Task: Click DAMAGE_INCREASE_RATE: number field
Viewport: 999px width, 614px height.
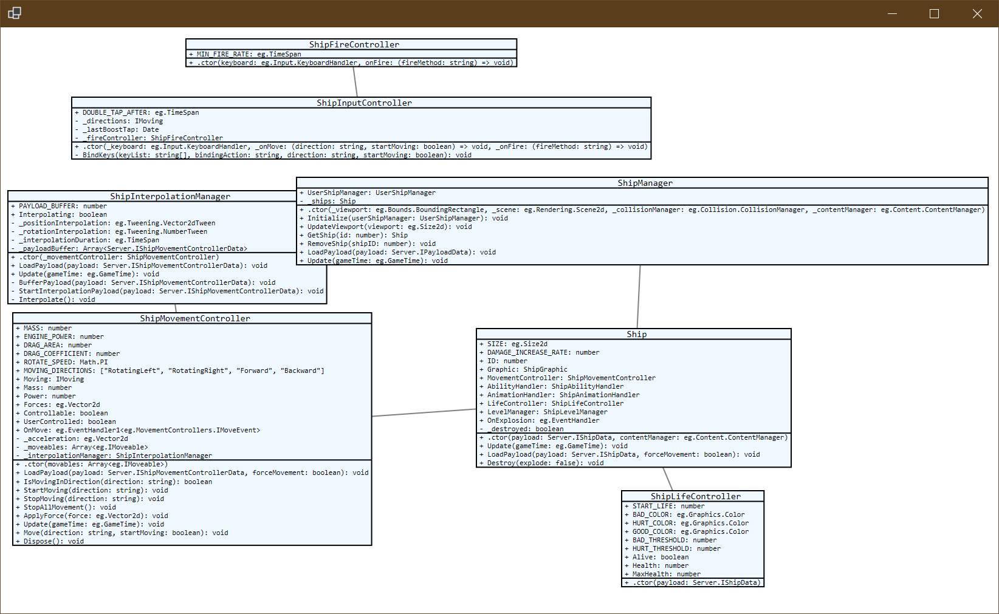Action: (x=540, y=352)
